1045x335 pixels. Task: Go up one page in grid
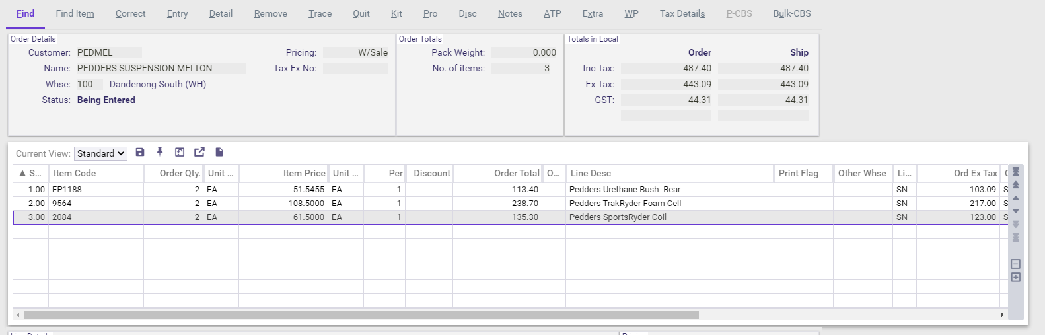pos(1016,185)
